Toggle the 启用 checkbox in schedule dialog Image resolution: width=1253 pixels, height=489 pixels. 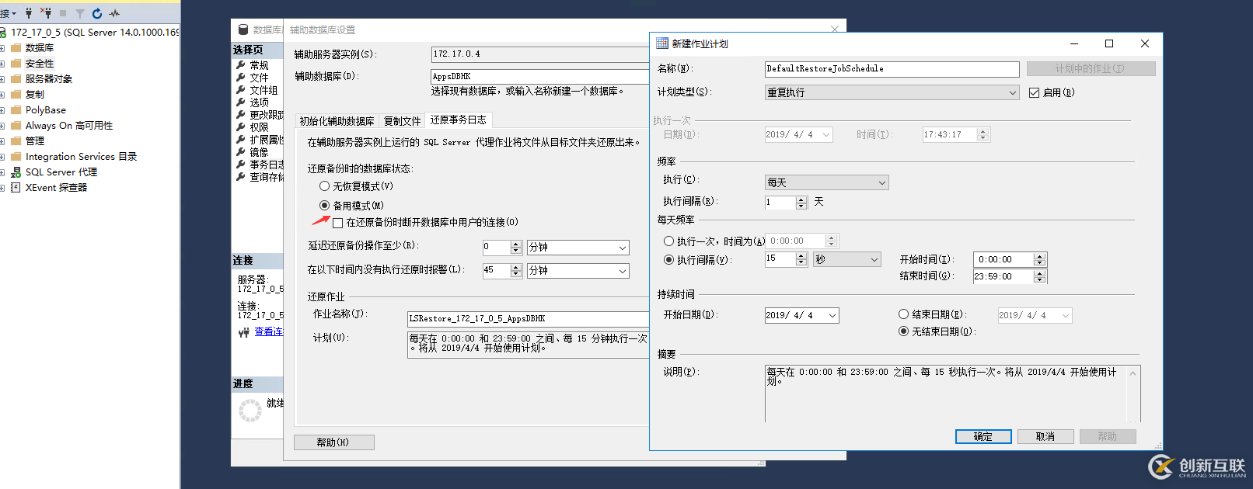tap(1034, 92)
